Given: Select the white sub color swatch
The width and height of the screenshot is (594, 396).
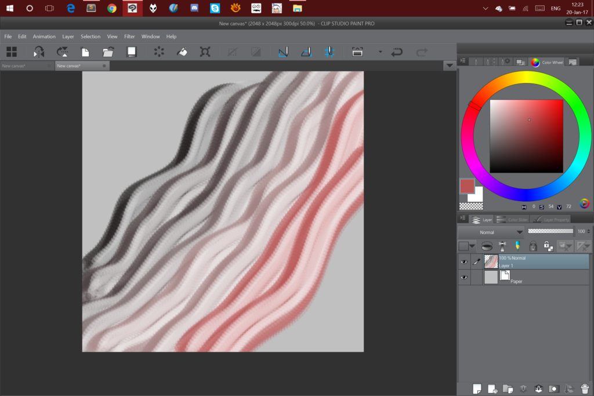Looking at the screenshot, I should [x=477, y=196].
